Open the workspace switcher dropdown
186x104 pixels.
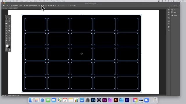(178, 5)
